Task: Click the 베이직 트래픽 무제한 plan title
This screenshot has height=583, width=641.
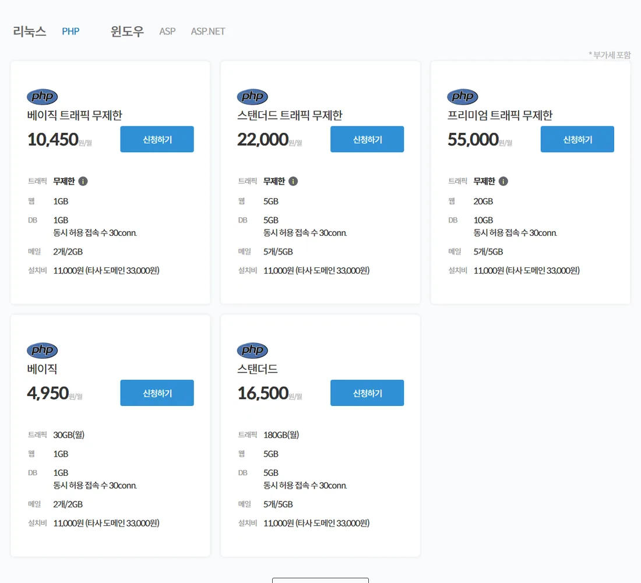Action: pos(75,115)
